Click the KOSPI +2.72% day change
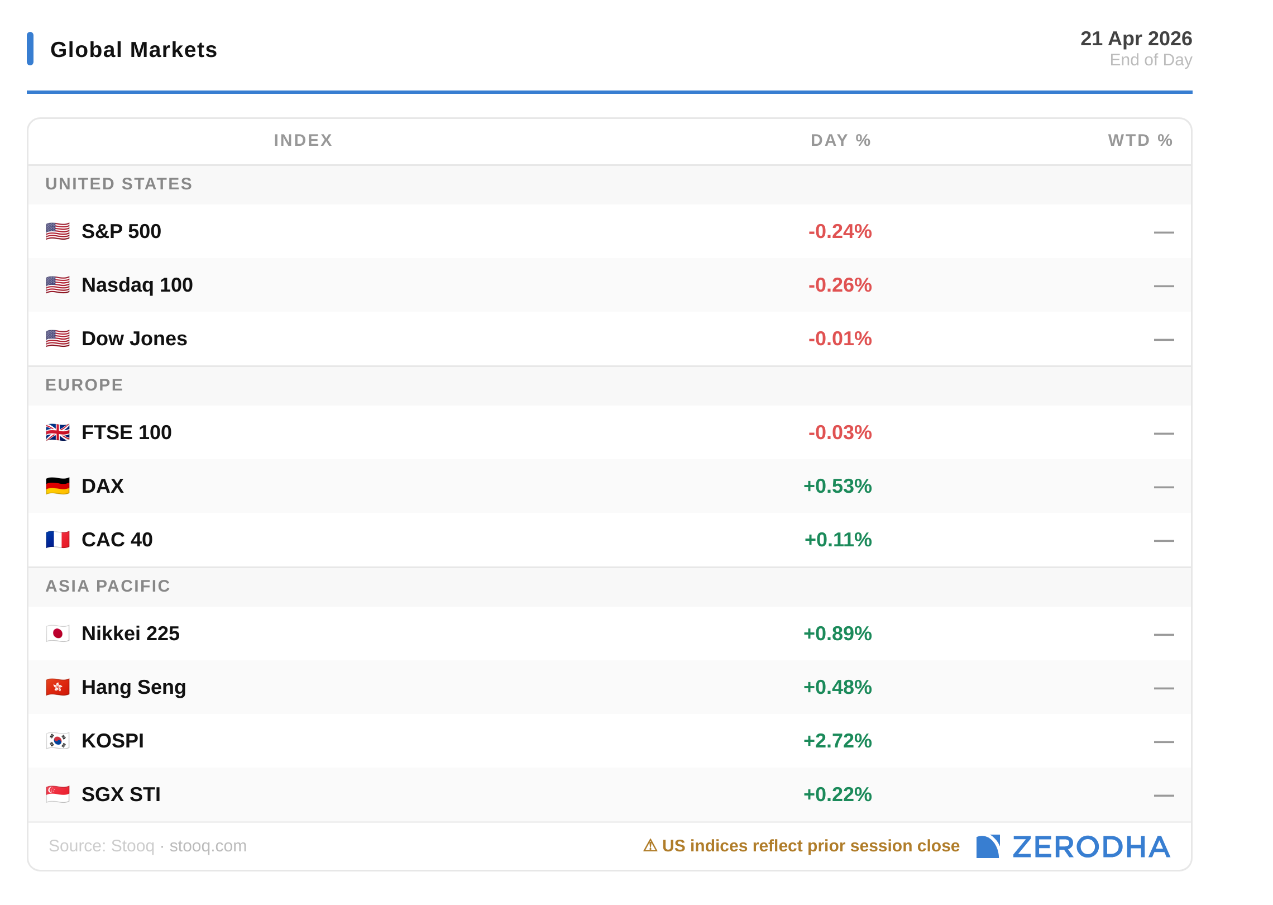 coord(837,741)
